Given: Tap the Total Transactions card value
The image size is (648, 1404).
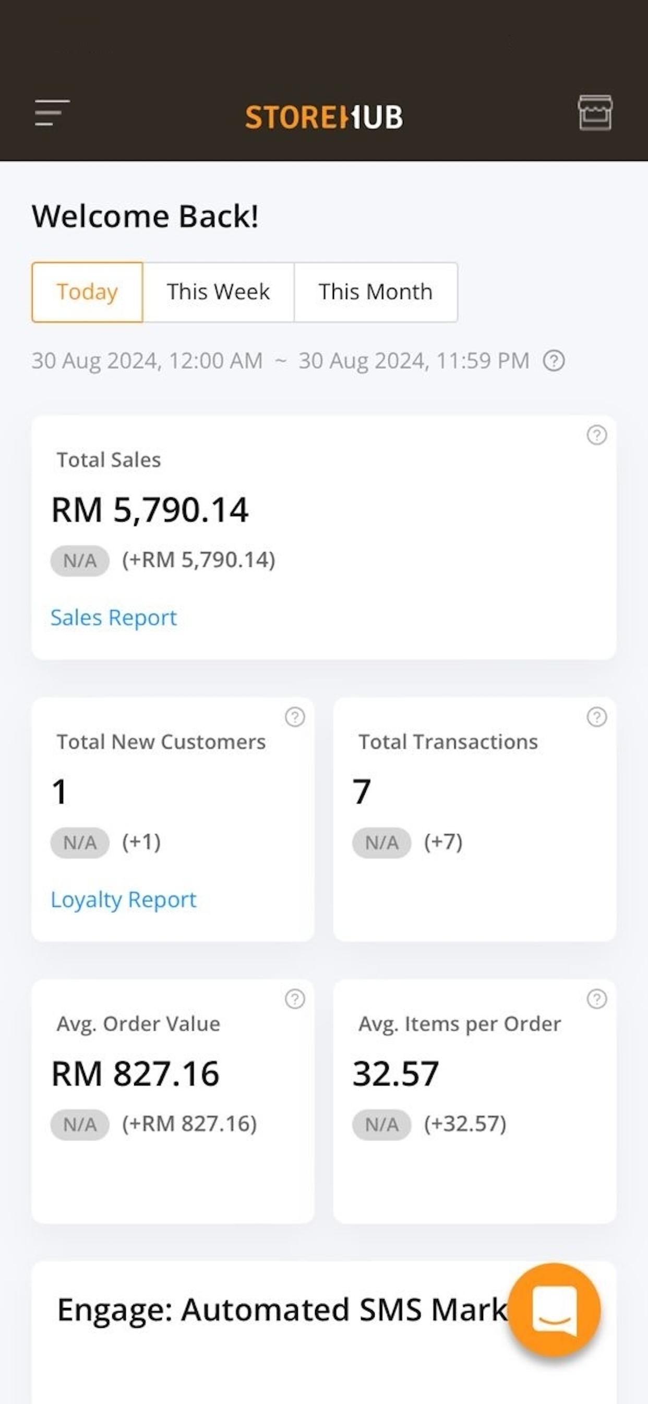Looking at the screenshot, I should click(x=362, y=792).
